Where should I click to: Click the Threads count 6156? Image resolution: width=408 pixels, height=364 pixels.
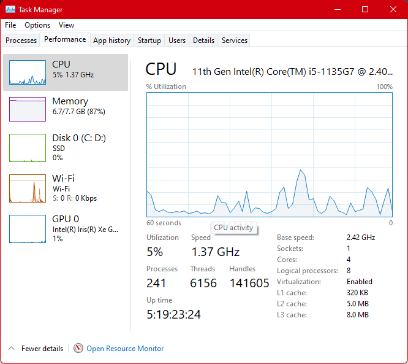pos(203,283)
